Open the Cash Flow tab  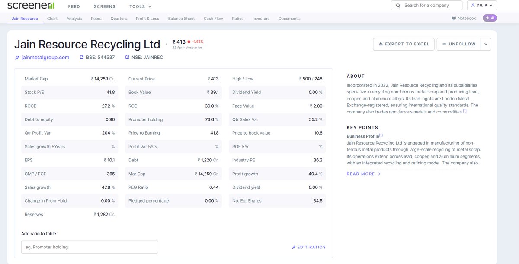213,19
